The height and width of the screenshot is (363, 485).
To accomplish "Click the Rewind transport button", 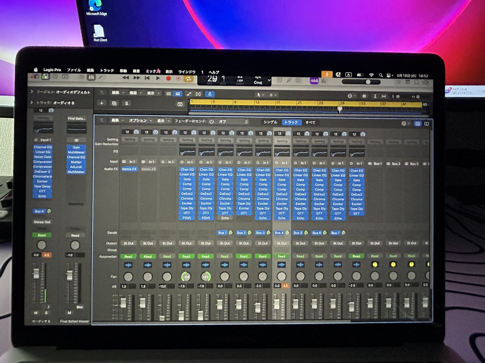I will coord(126,78).
